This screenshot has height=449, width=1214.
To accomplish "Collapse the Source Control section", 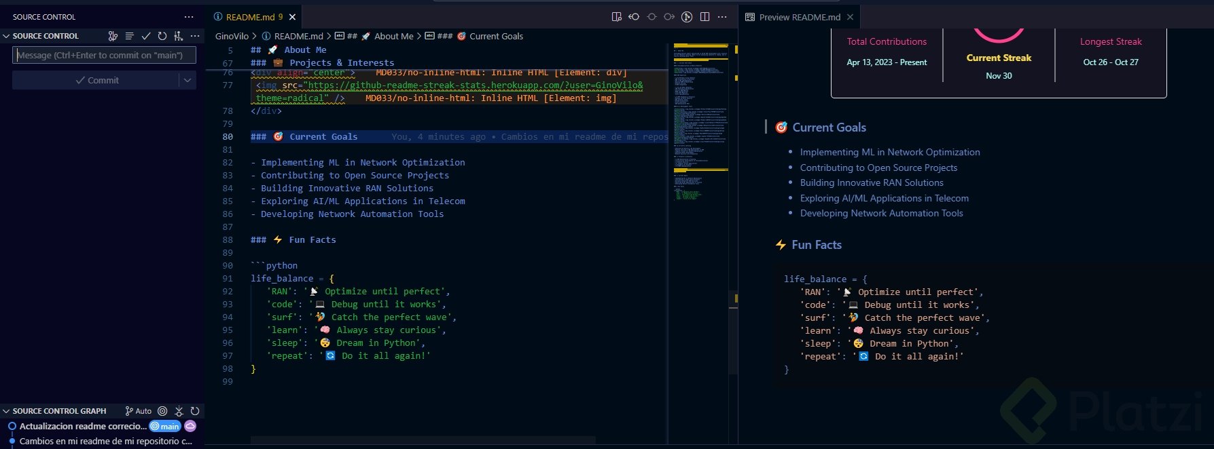I will point(6,36).
